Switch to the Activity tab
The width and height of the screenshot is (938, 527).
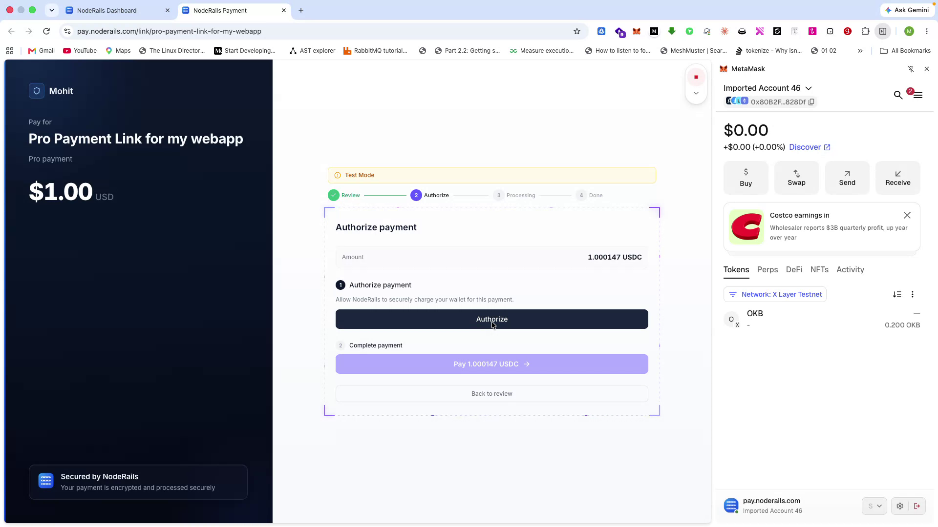click(x=850, y=269)
